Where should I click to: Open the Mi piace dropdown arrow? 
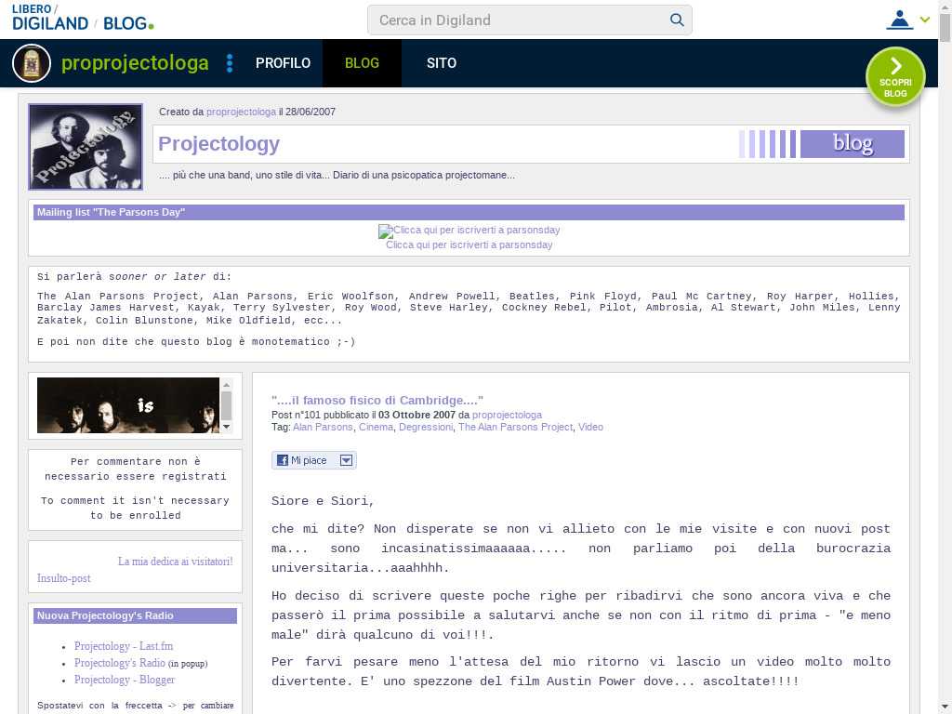pyautogui.click(x=346, y=460)
